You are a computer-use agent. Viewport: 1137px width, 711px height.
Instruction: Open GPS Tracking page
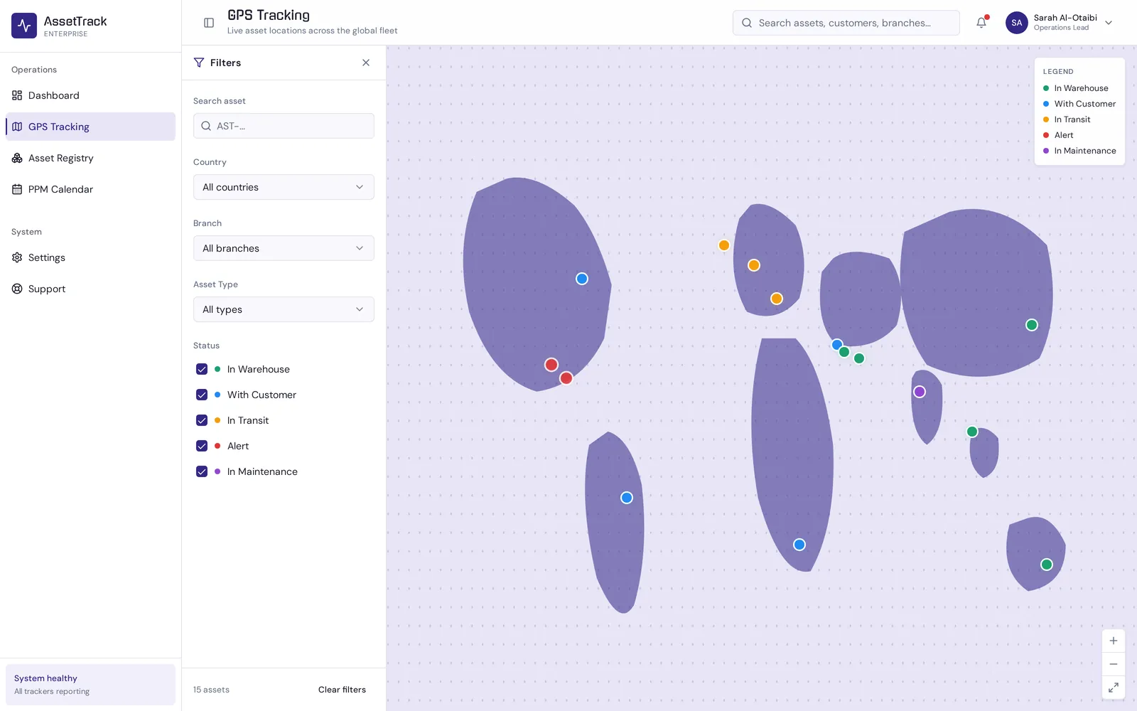90,127
